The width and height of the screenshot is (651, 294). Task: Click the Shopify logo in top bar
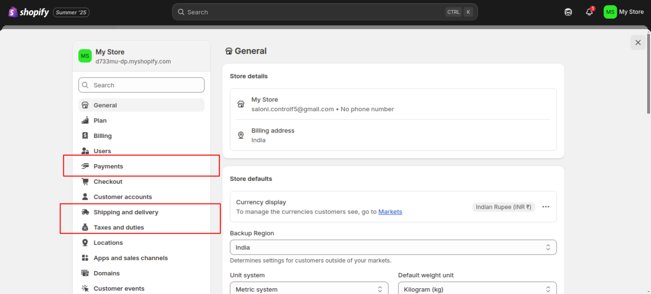pyautogui.click(x=29, y=12)
